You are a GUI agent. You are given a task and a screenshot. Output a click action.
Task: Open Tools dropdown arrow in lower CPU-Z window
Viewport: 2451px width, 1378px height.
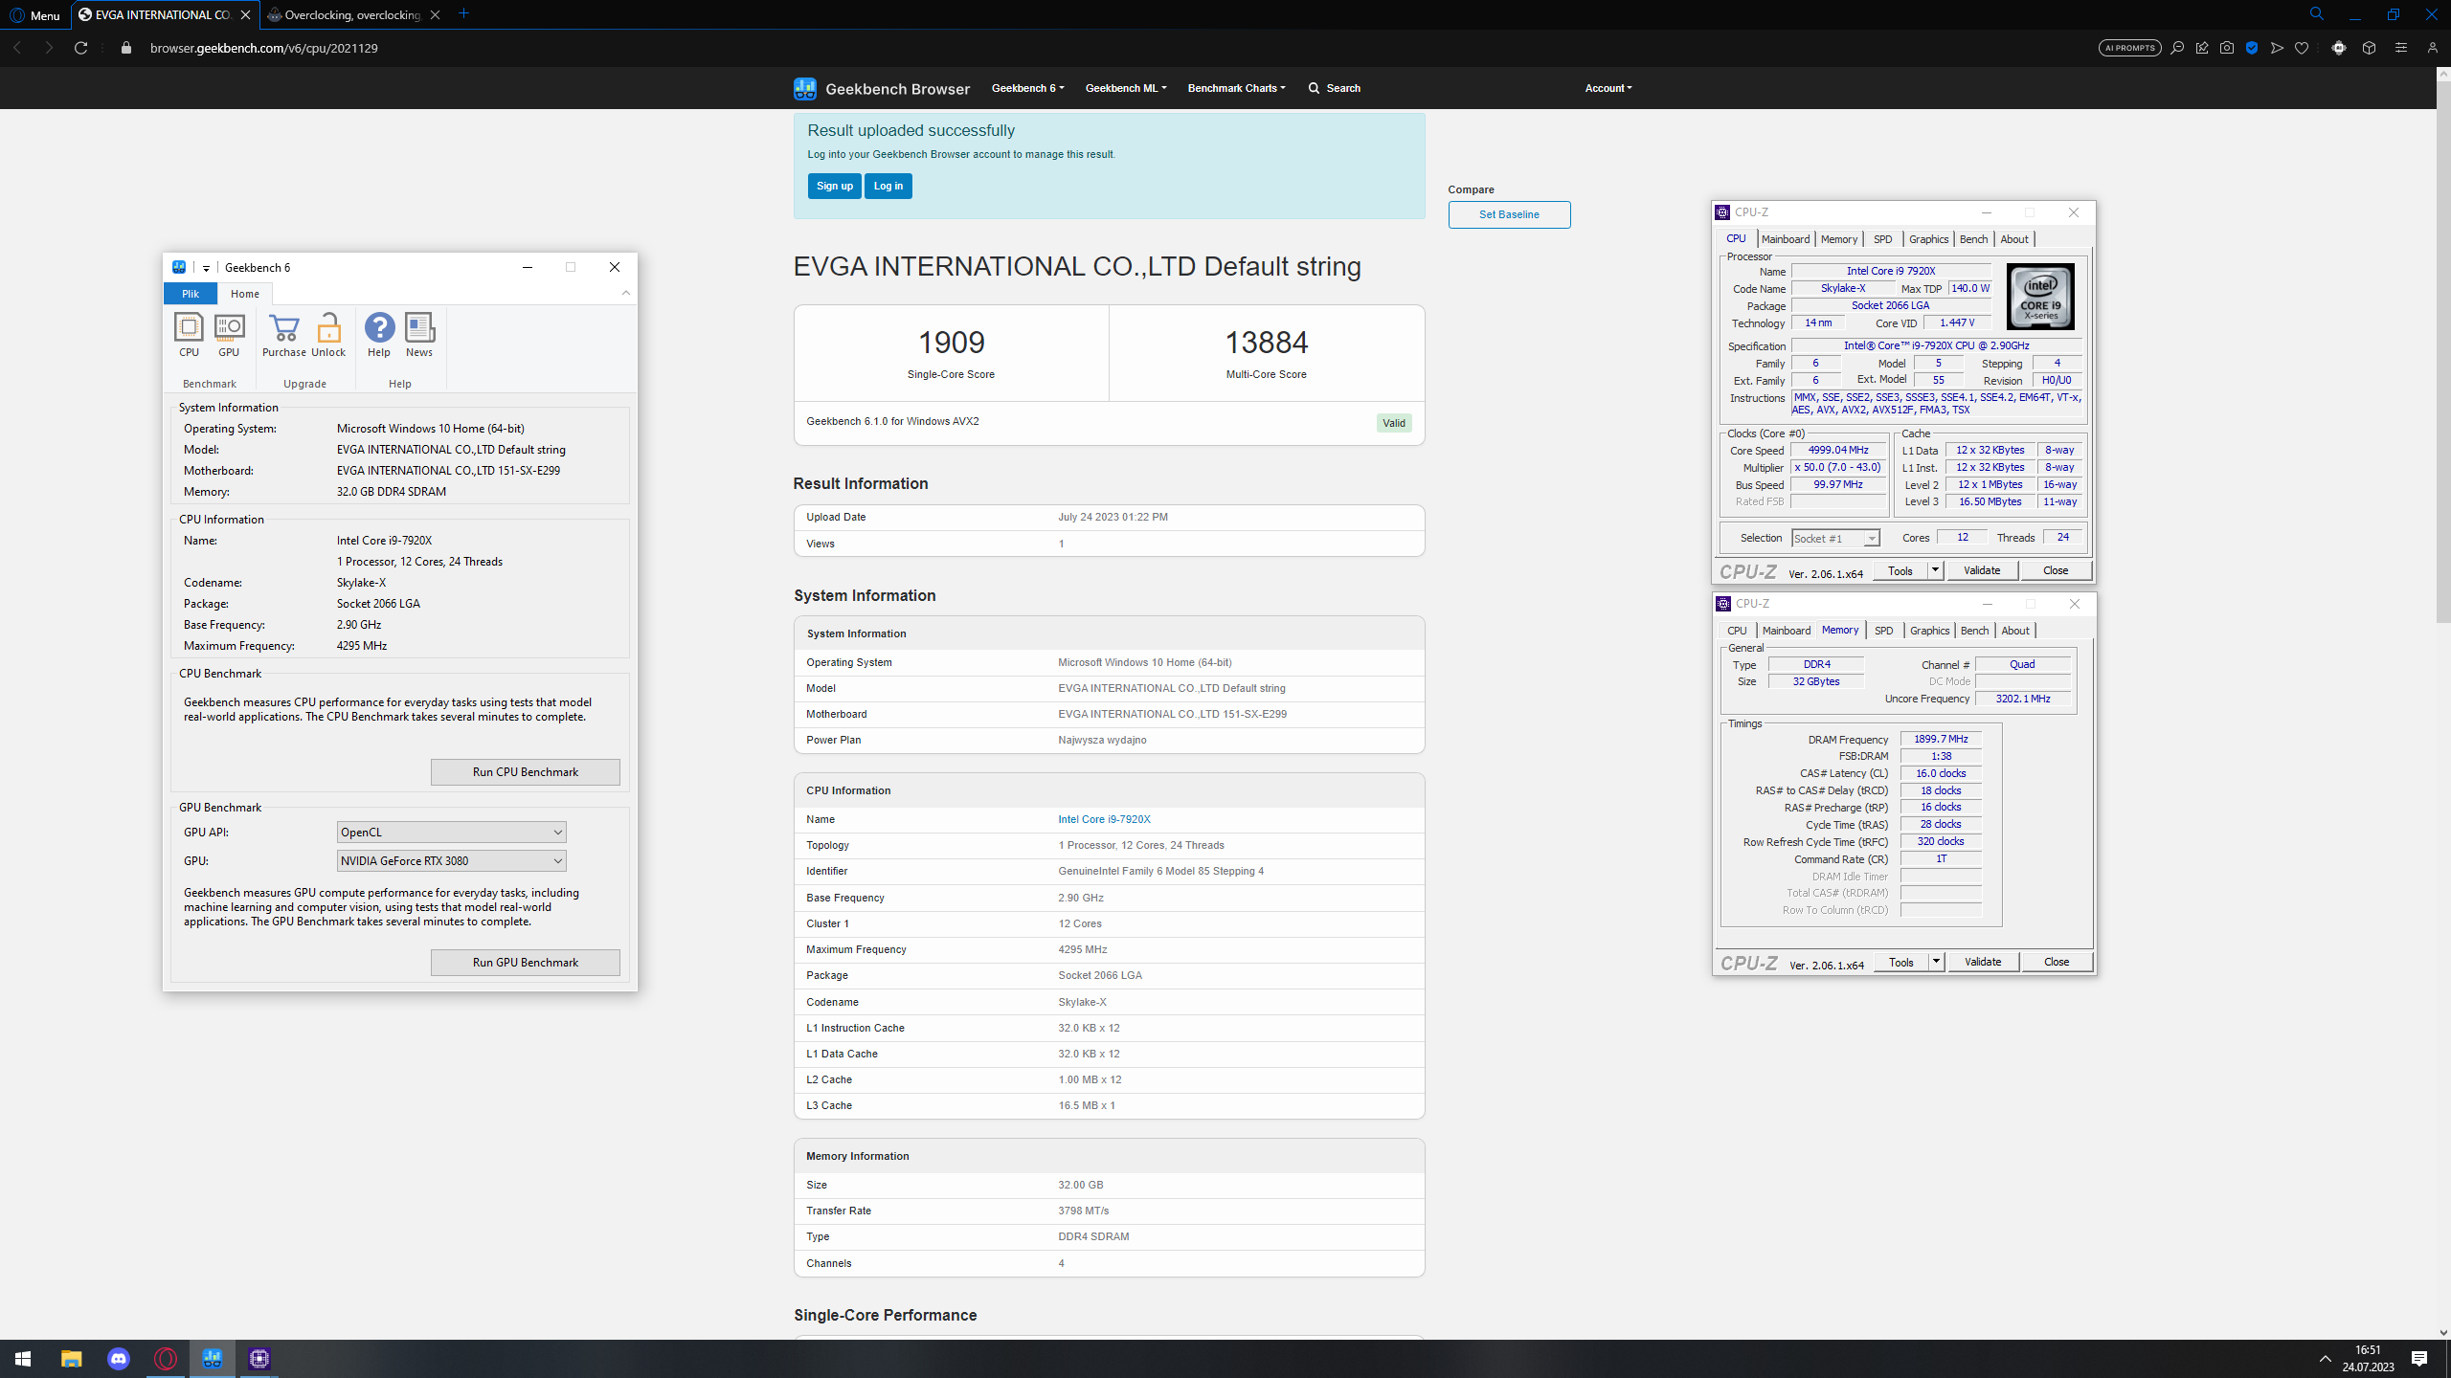[x=1936, y=962]
